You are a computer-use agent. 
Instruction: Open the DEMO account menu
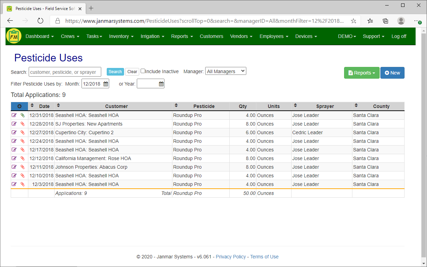point(347,36)
